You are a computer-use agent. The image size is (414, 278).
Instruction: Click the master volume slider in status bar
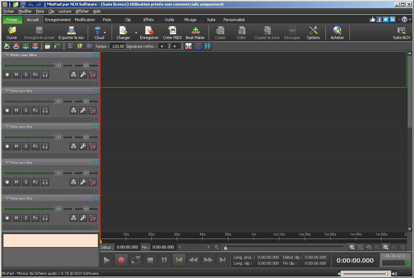(x=365, y=274)
